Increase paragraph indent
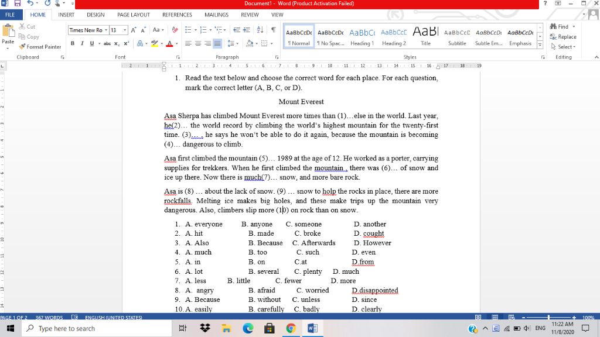 pos(247,30)
